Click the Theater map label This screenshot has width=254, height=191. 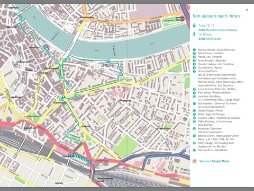click(29, 71)
